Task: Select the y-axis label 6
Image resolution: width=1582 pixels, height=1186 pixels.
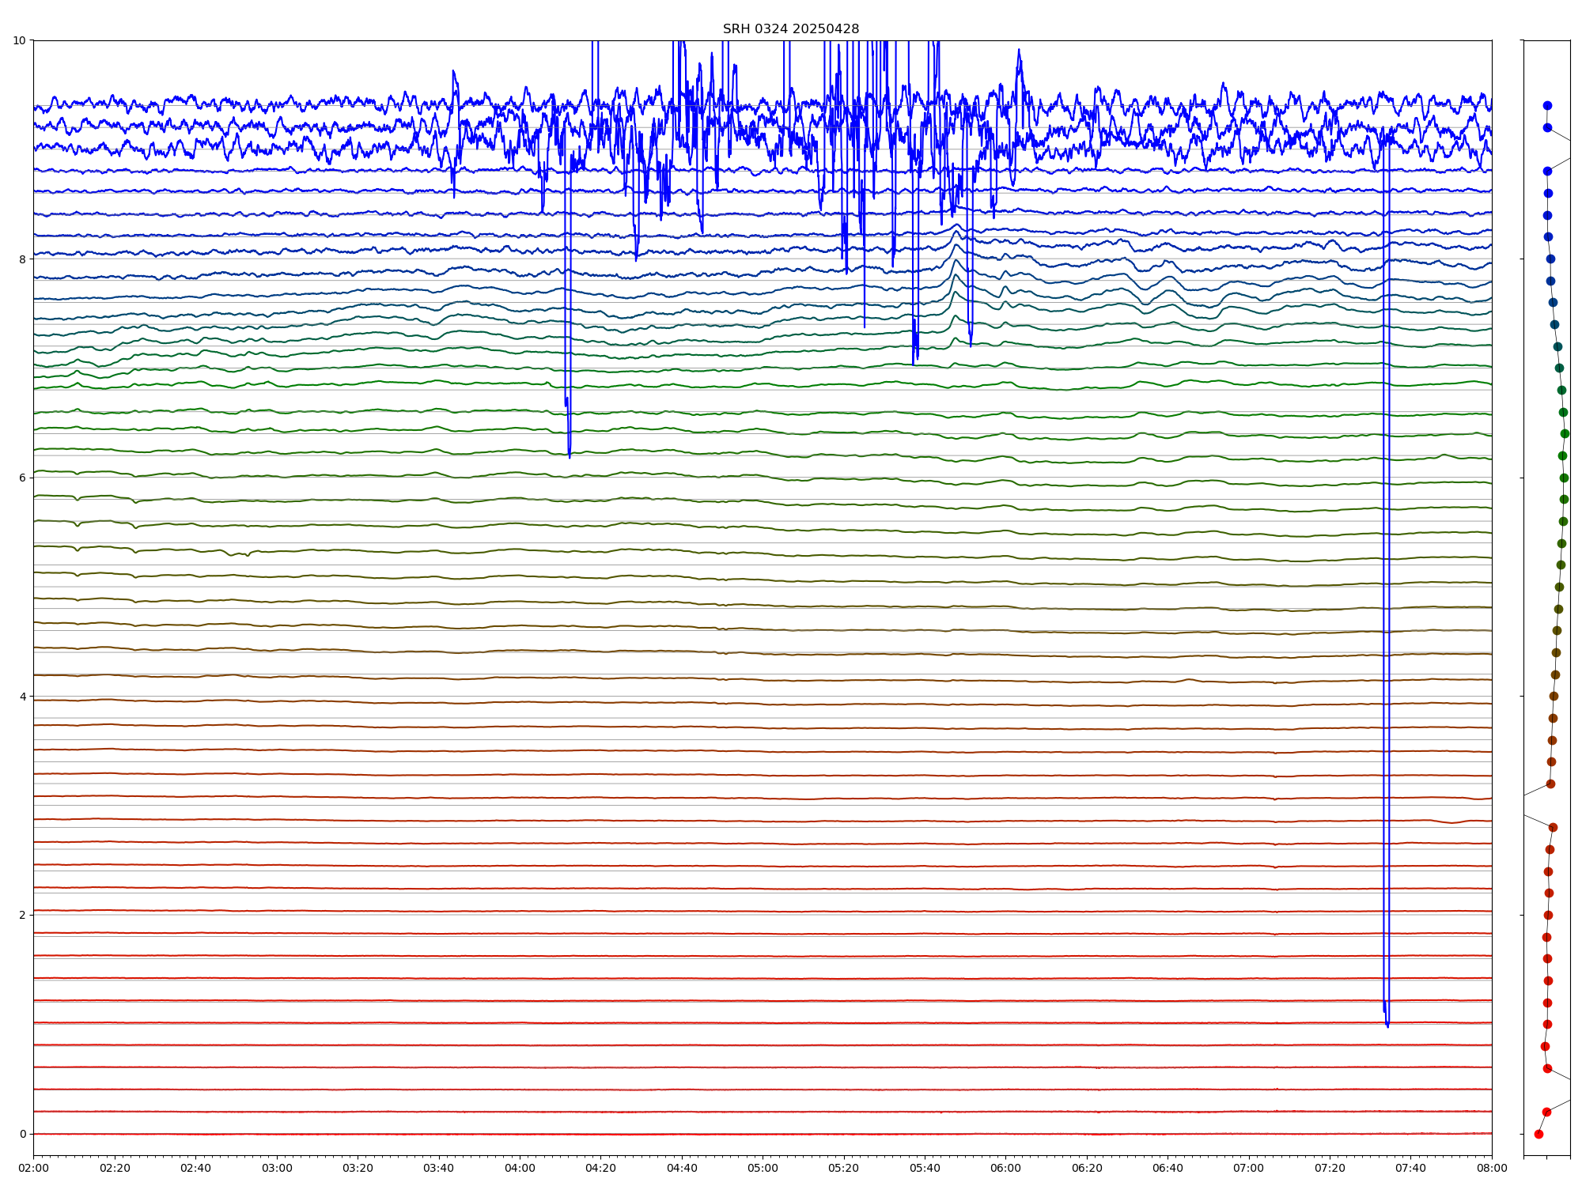Action: tap(23, 478)
